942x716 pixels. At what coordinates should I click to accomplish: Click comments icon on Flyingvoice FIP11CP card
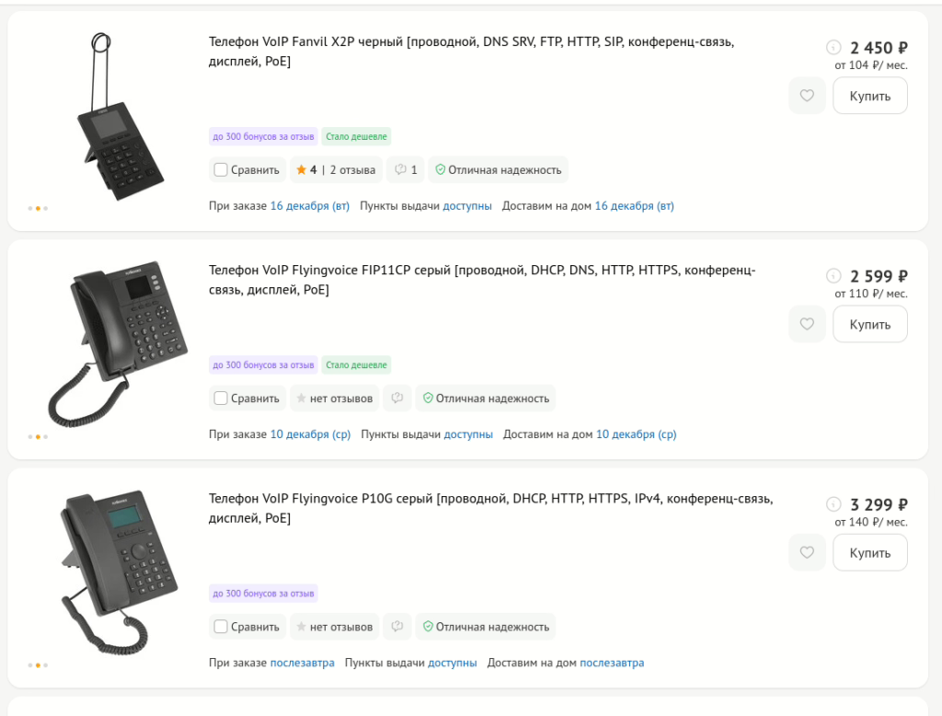coord(397,398)
